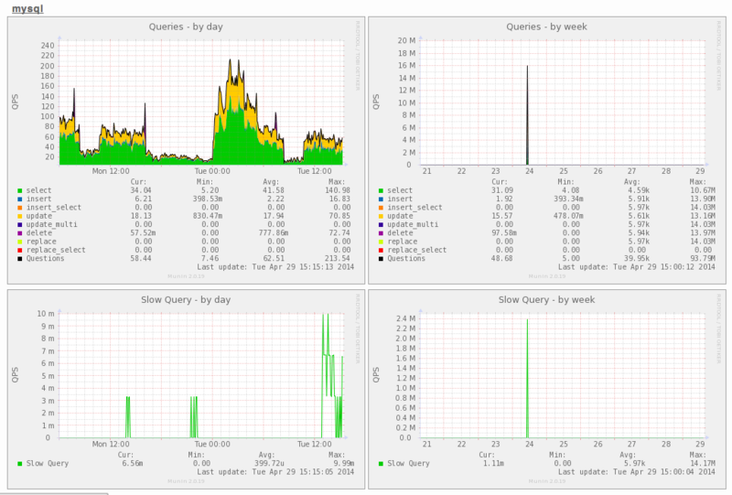Click the 24 spike in weekly Queries graph
732x495 pixels.
tap(528, 115)
